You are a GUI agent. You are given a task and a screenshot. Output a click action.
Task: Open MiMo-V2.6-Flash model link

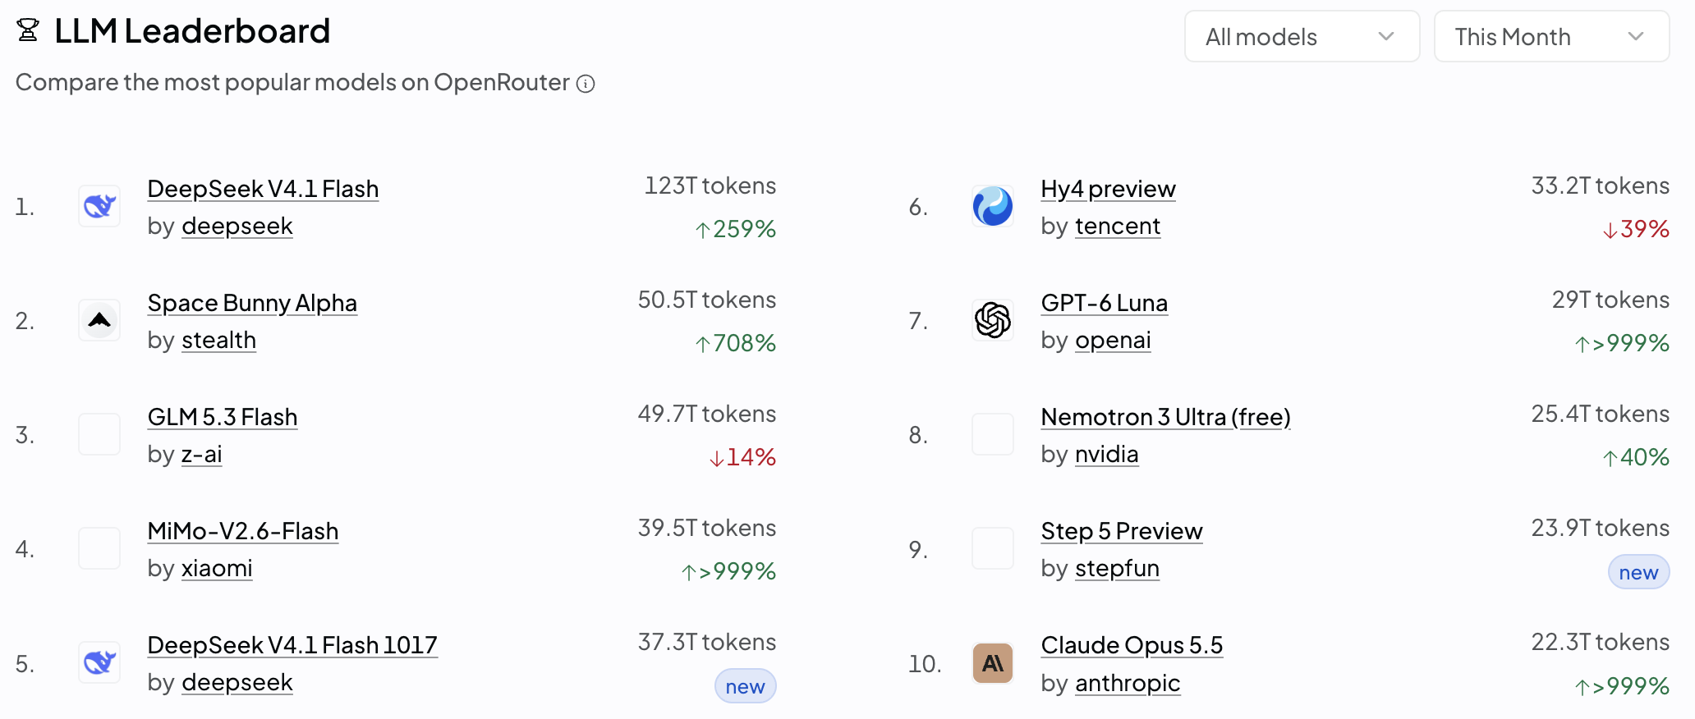243,531
